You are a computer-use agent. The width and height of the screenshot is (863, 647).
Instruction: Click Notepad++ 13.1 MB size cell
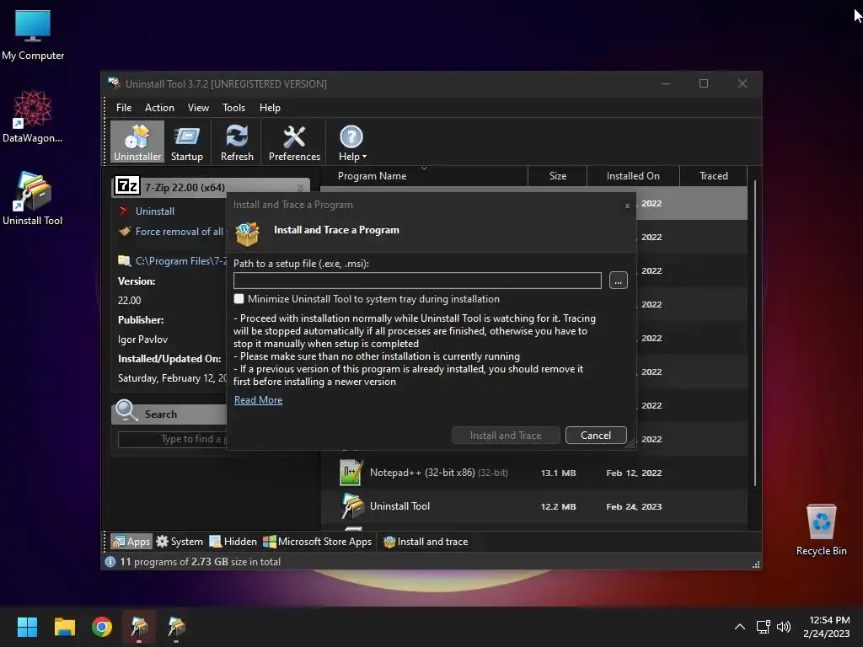tap(558, 473)
